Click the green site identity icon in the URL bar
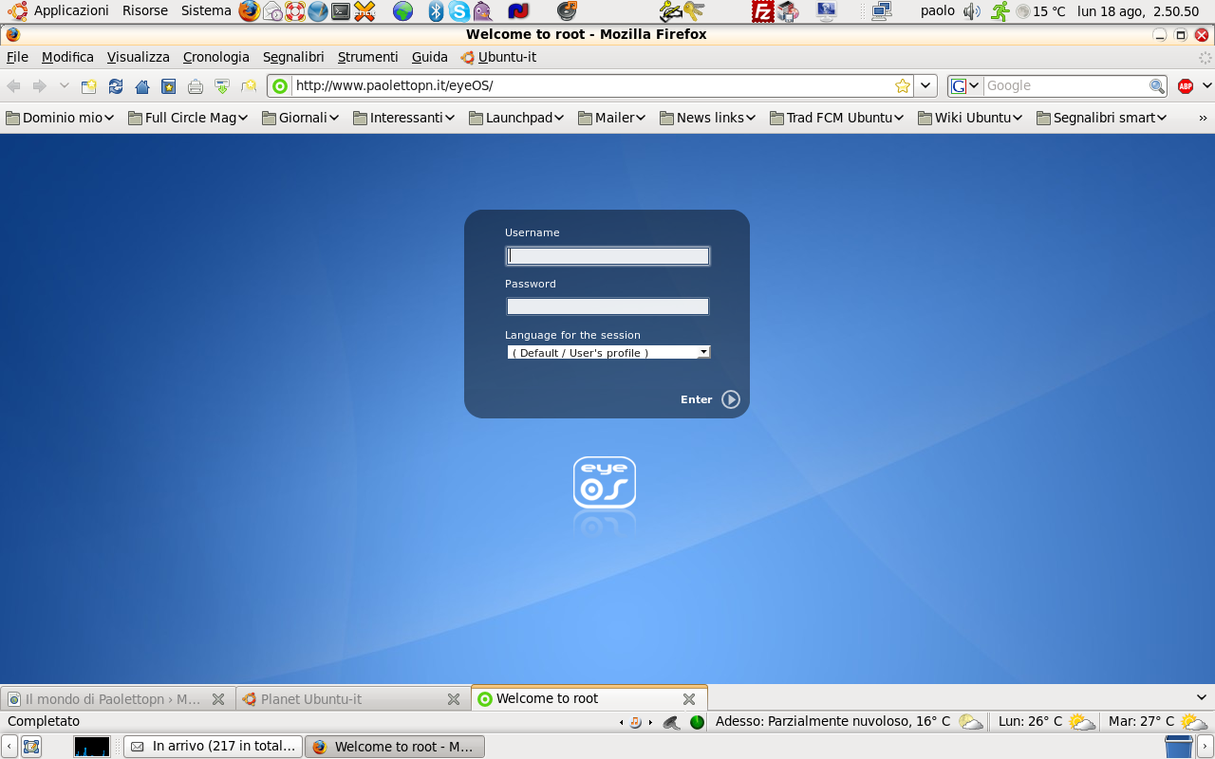This screenshot has height=759, width=1215. point(280,85)
